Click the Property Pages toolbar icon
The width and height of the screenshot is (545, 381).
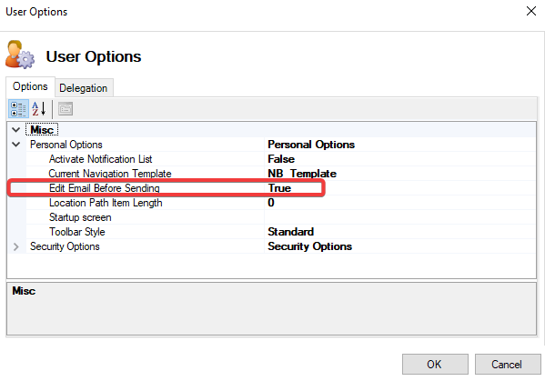(66, 109)
